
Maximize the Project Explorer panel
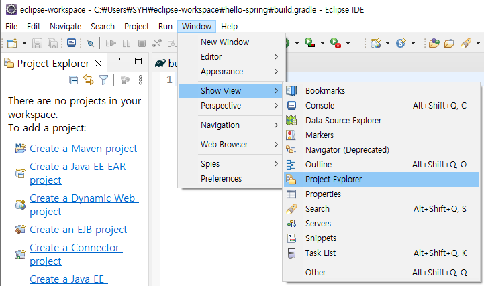(x=138, y=61)
